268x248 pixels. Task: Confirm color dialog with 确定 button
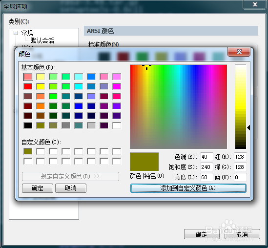coord(38,188)
